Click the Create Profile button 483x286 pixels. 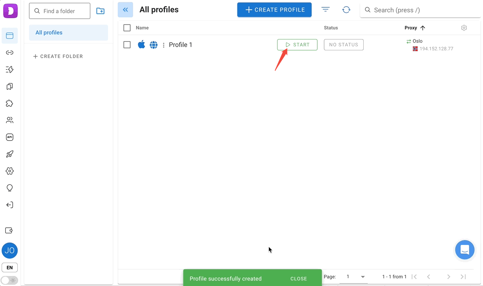274,10
